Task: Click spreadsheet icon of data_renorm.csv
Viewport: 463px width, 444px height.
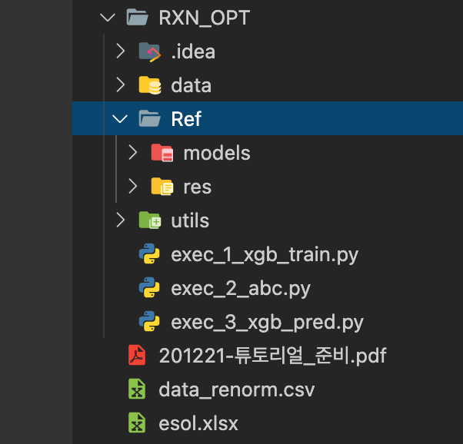Action: click(137, 389)
